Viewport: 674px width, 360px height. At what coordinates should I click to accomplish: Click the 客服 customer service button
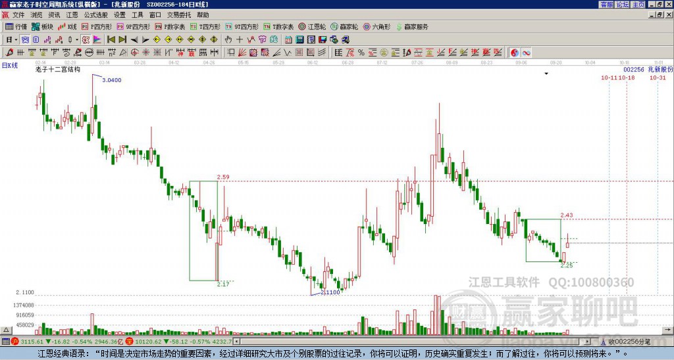click(606, 5)
